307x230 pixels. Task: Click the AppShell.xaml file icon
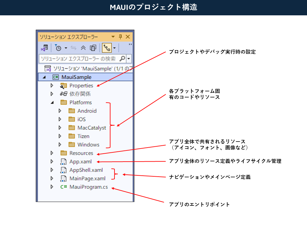click(63, 170)
